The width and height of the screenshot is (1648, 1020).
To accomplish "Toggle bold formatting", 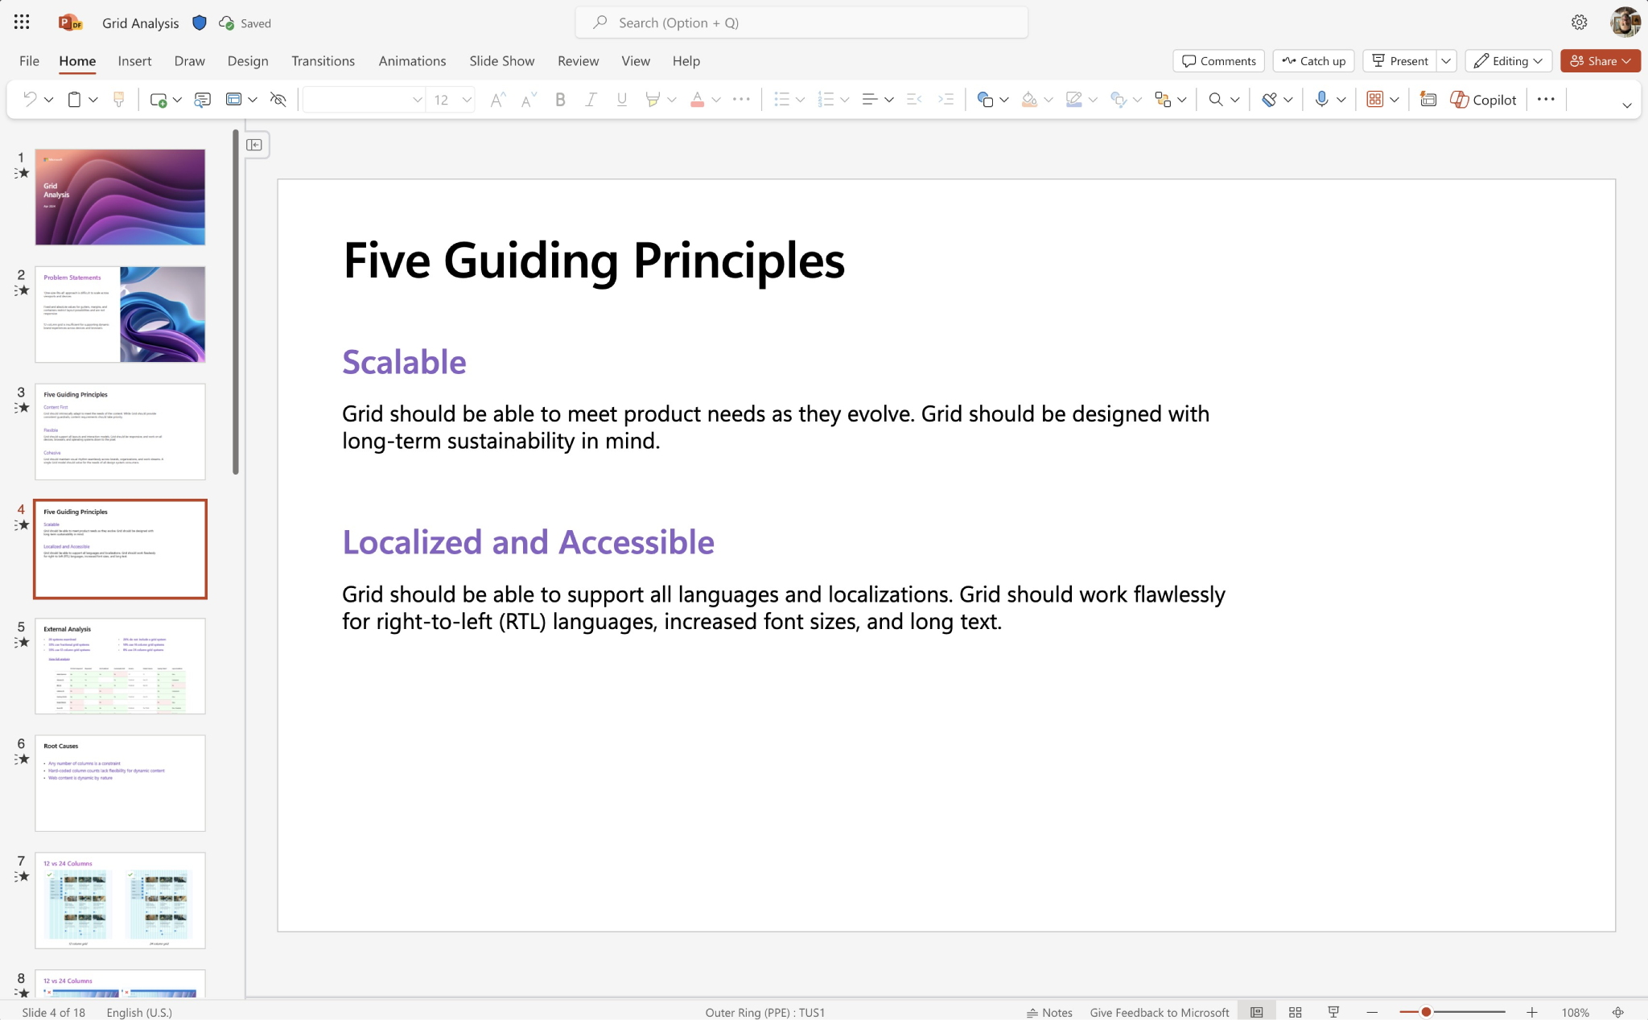I will point(560,99).
